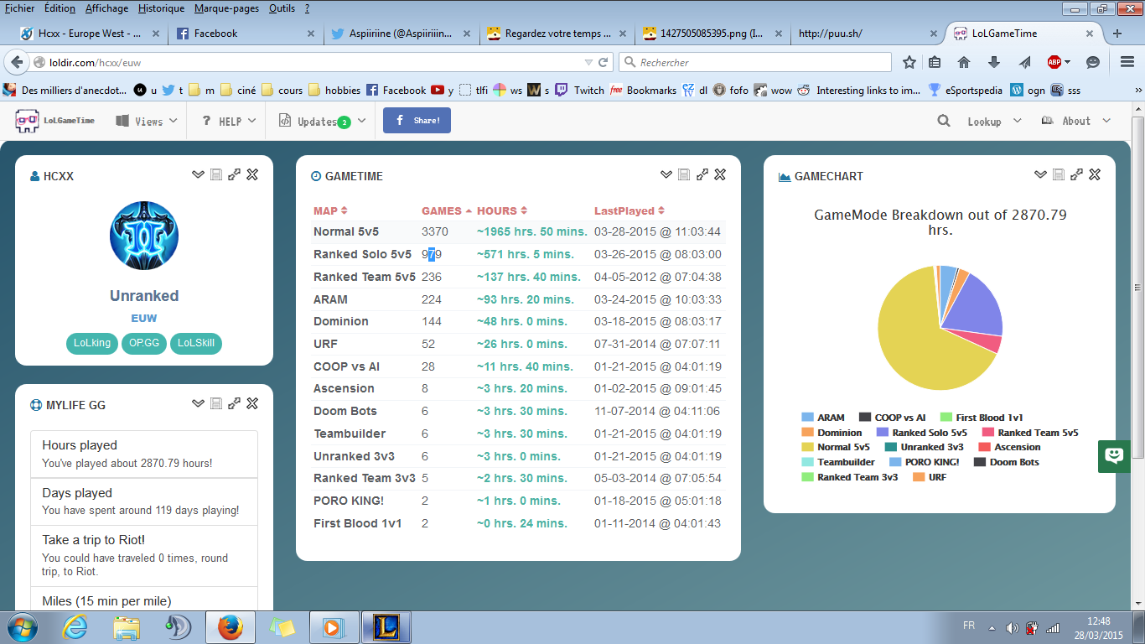Click the save icon on GAMECHART panel

(1059, 174)
